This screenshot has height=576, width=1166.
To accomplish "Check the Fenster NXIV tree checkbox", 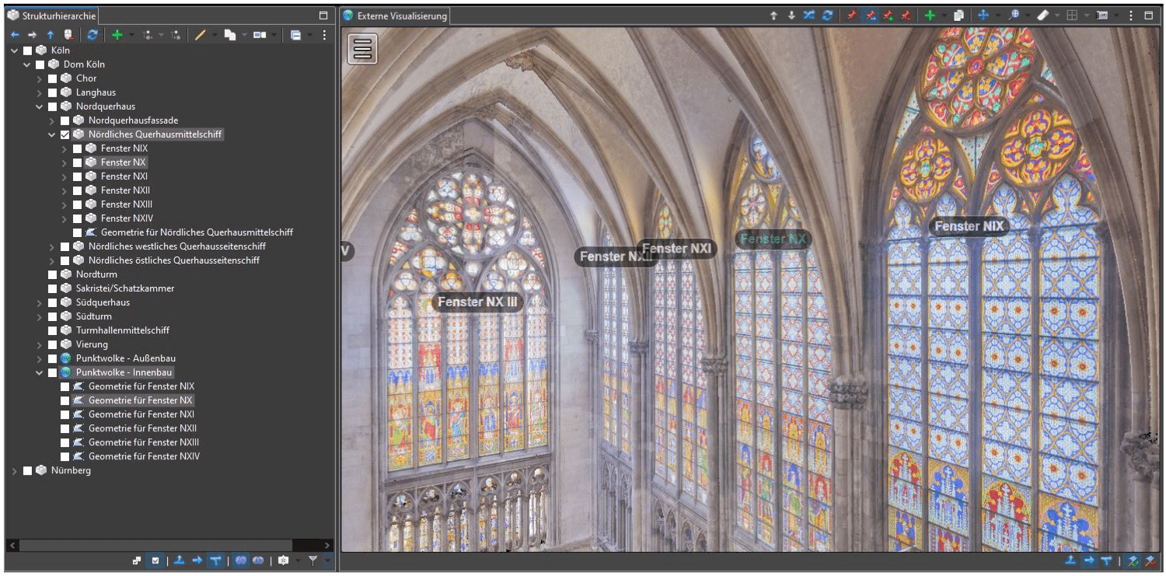I will pos(78,218).
